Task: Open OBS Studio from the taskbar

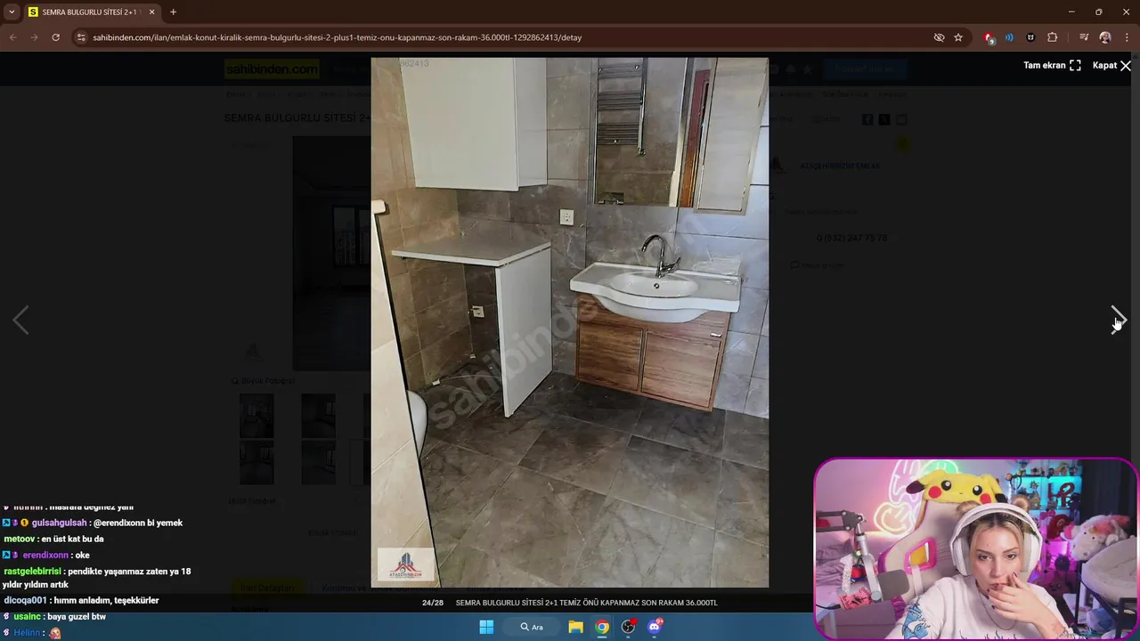Action: coord(628,627)
